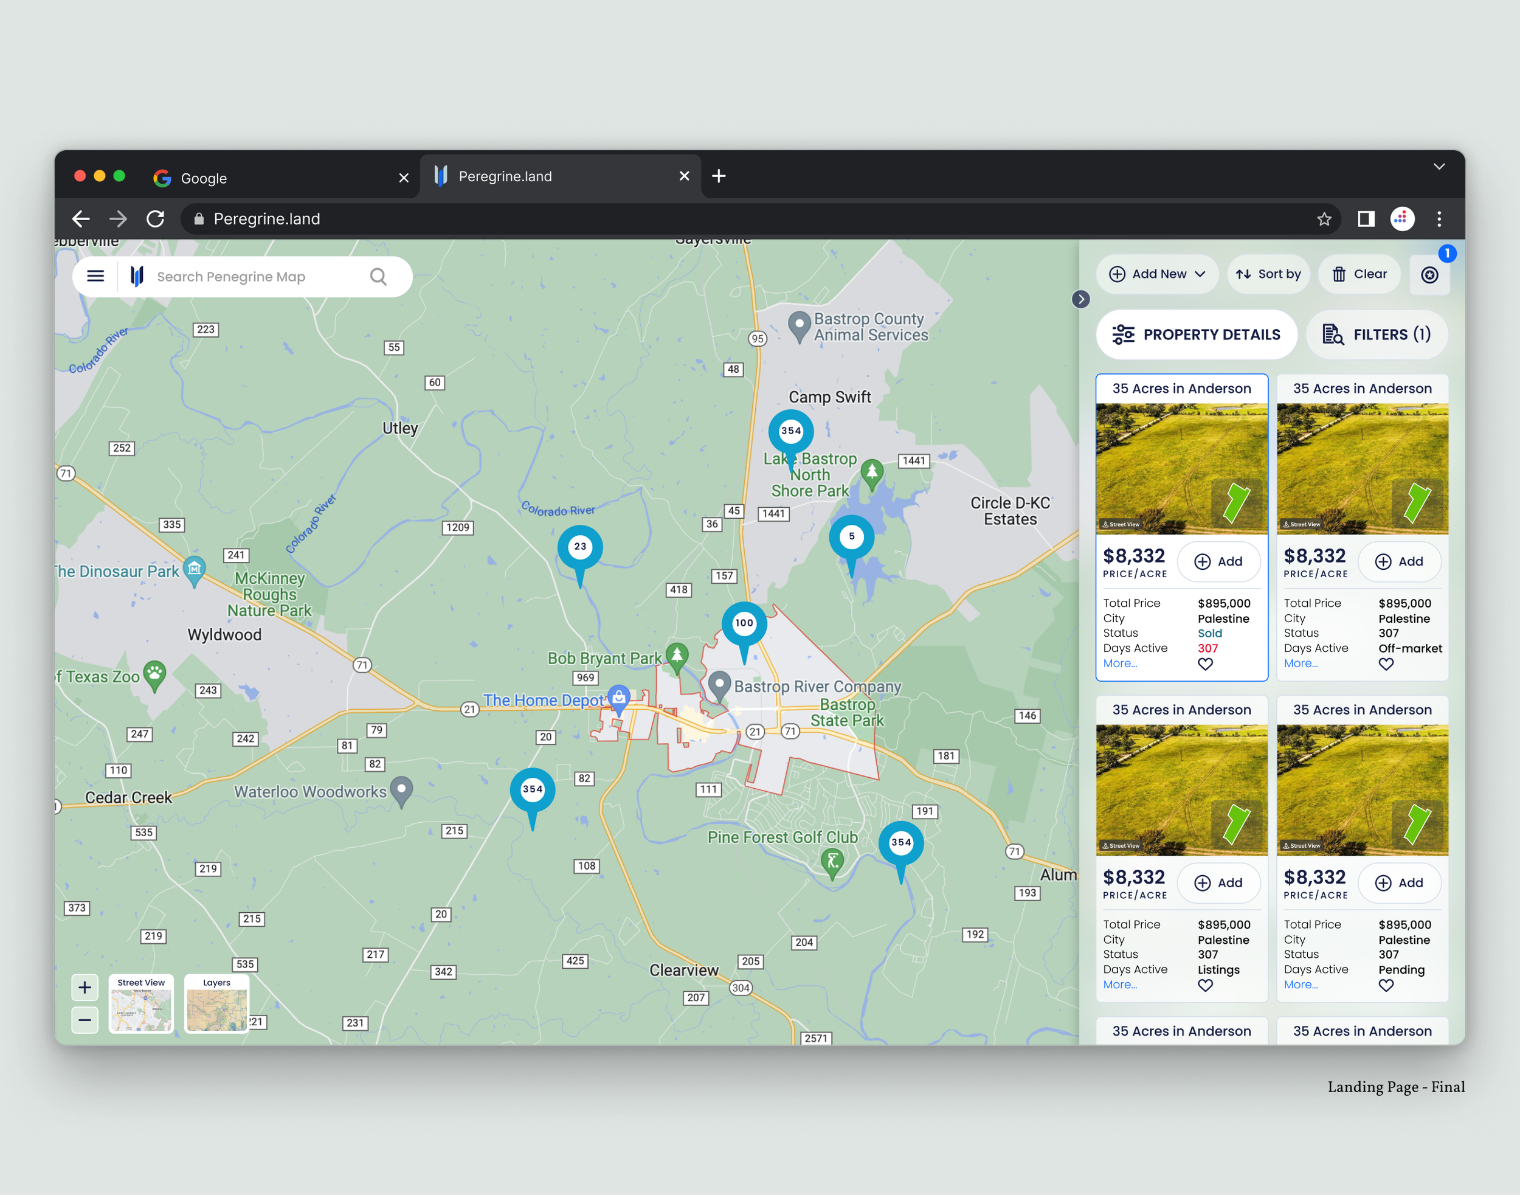The width and height of the screenshot is (1520, 1195).
Task: Favorite the first Sold listing heart
Action: click(x=1204, y=664)
